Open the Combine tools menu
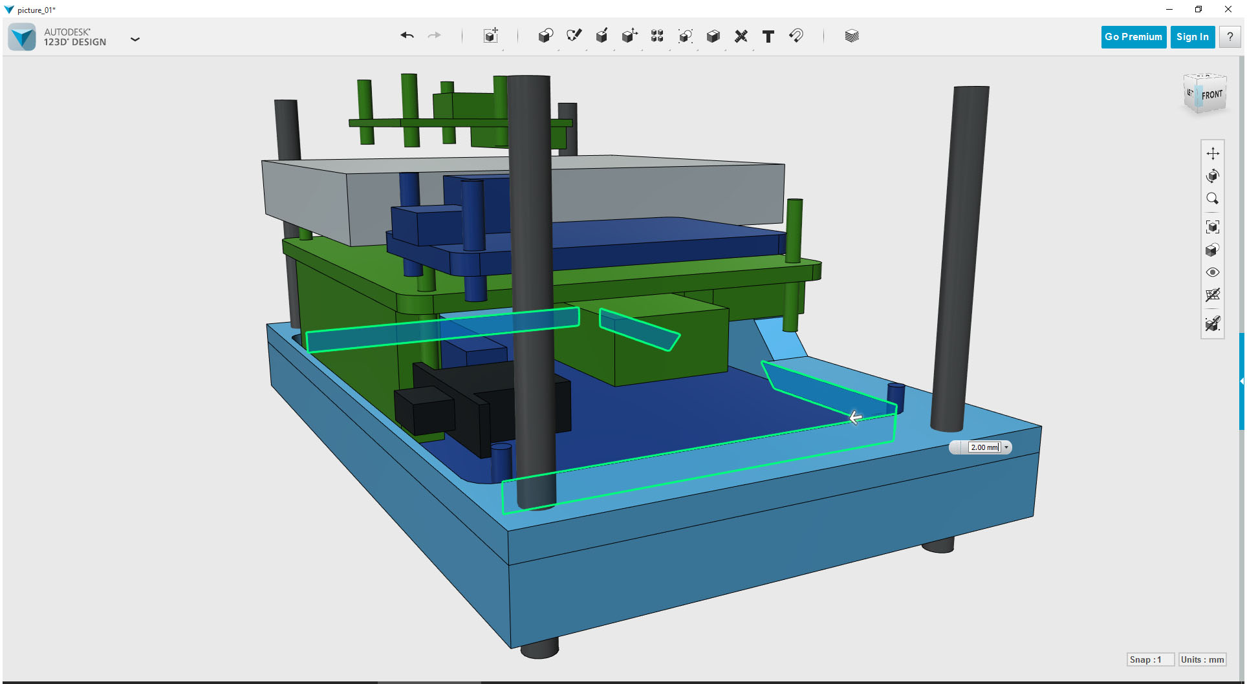This screenshot has width=1247, height=684. [713, 36]
